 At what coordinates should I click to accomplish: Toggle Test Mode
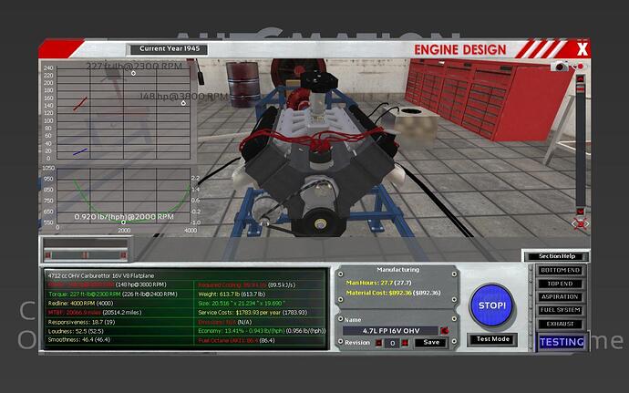click(492, 339)
